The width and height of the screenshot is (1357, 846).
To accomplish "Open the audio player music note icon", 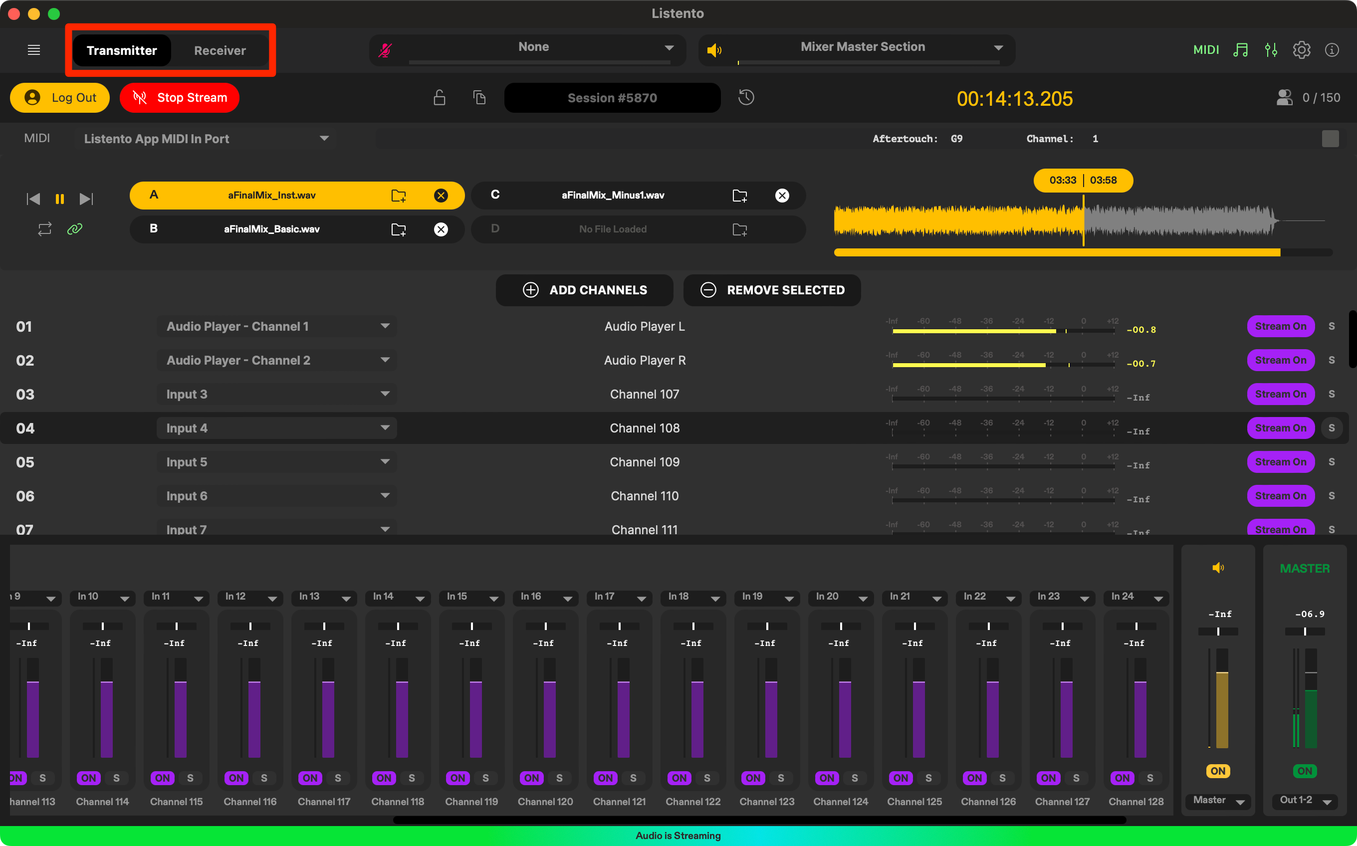I will 1241,50.
